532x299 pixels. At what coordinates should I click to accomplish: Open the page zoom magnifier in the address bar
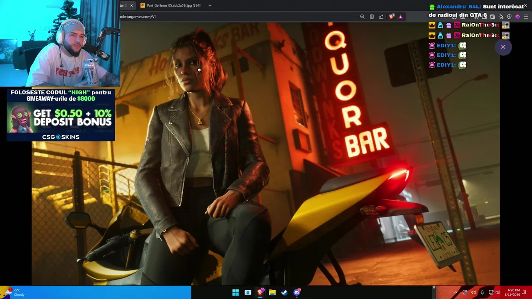click(362, 17)
